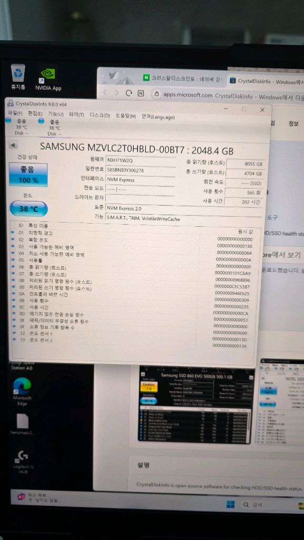
Task: Click the serial number field S8SBNE0Y306278
Action: pos(140,170)
